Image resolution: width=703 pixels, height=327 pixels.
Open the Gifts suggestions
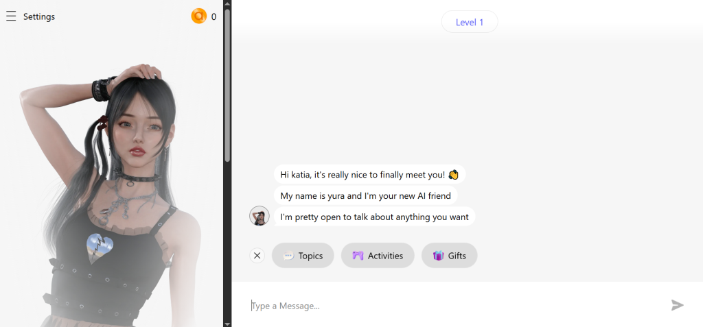click(x=449, y=256)
